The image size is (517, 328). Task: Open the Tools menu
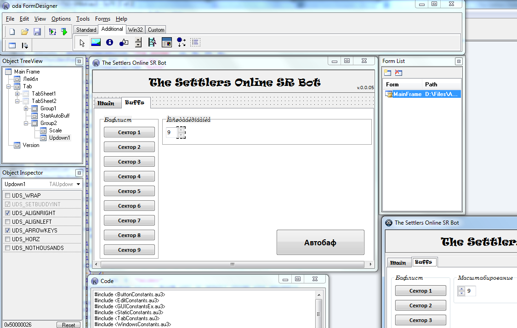(x=83, y=19)
